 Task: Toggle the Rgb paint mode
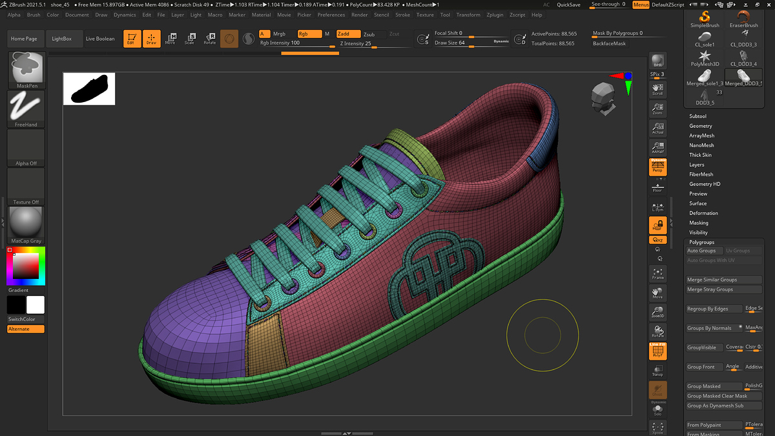[309, 34]
